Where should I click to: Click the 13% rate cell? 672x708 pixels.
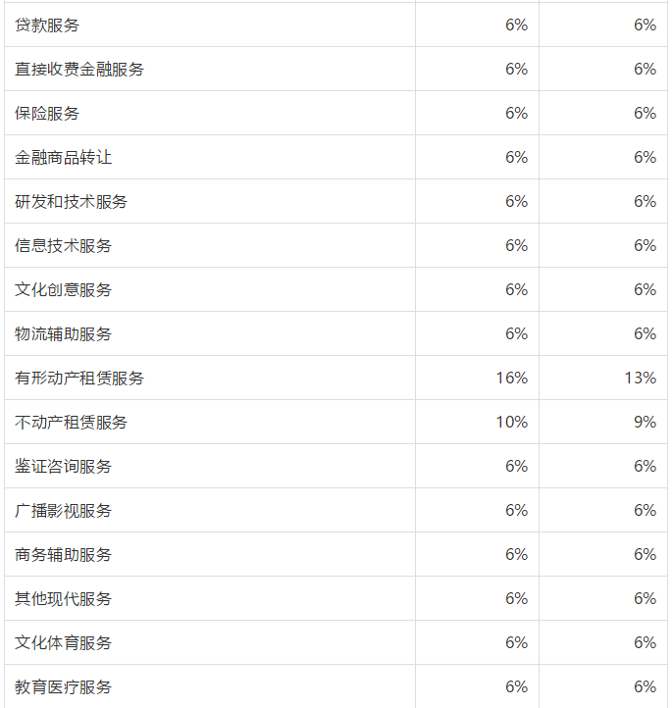click(x=640, y=379)
